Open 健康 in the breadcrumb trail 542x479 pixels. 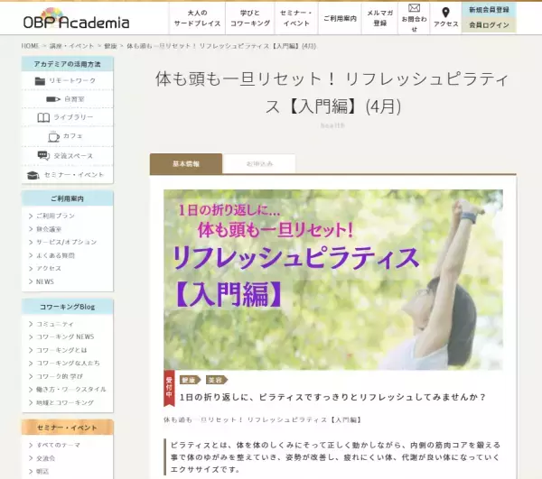tap(110, 46)
